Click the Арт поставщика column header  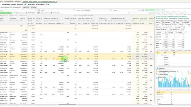tap(4, 16)
